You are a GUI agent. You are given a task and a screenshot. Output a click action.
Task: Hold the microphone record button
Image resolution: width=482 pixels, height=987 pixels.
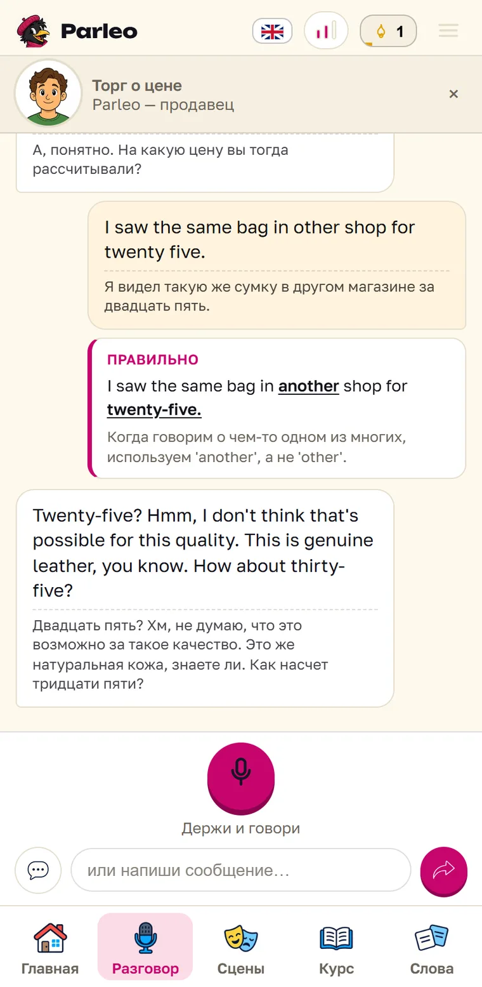tap(241, 777)
